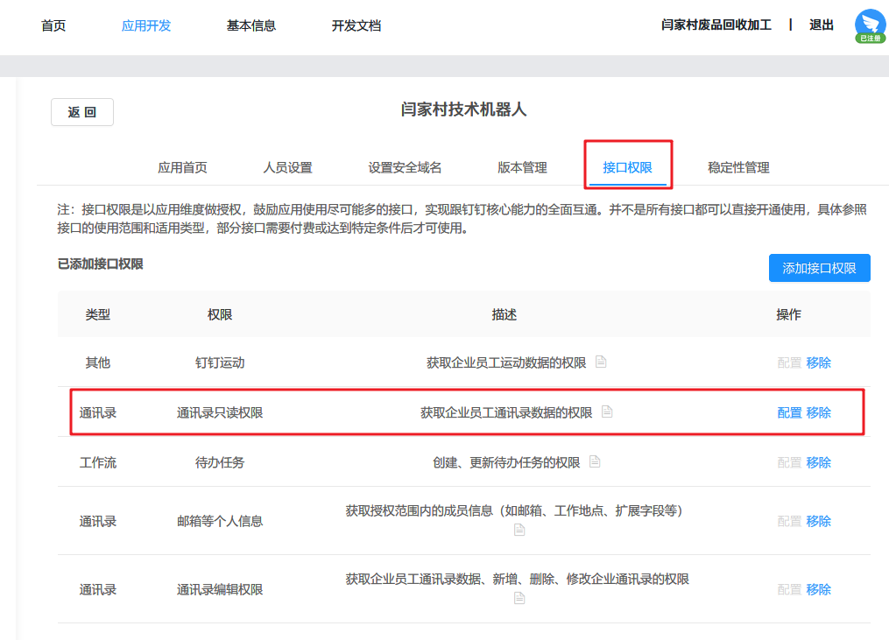Click the 待办任务 permission name
The image size is (889, 640).
[220, 462]
